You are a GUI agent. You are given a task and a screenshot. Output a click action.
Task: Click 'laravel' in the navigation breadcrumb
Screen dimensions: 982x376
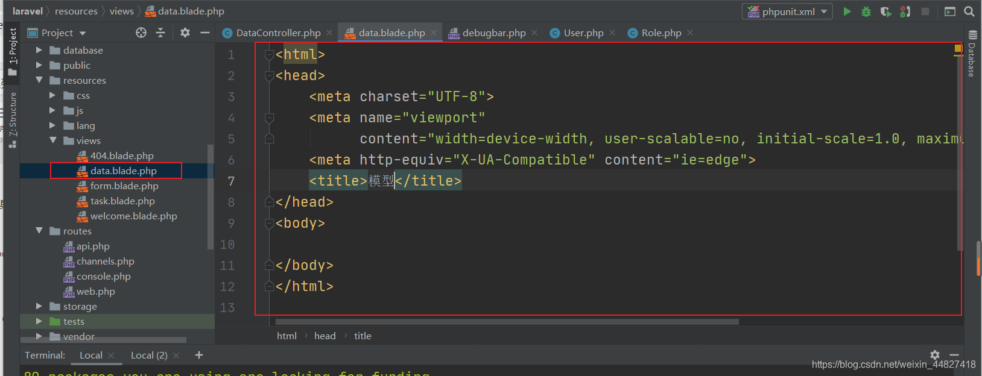click(28, 11)
